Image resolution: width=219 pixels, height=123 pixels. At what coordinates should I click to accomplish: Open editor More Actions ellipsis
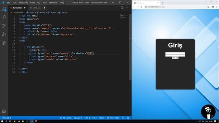(127, 8)
